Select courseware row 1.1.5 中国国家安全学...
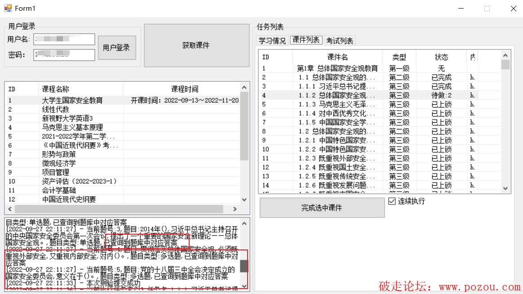Image resolution: width=523 pixels, height=294 pixels. pyautogui.click(x=380, y=122)
